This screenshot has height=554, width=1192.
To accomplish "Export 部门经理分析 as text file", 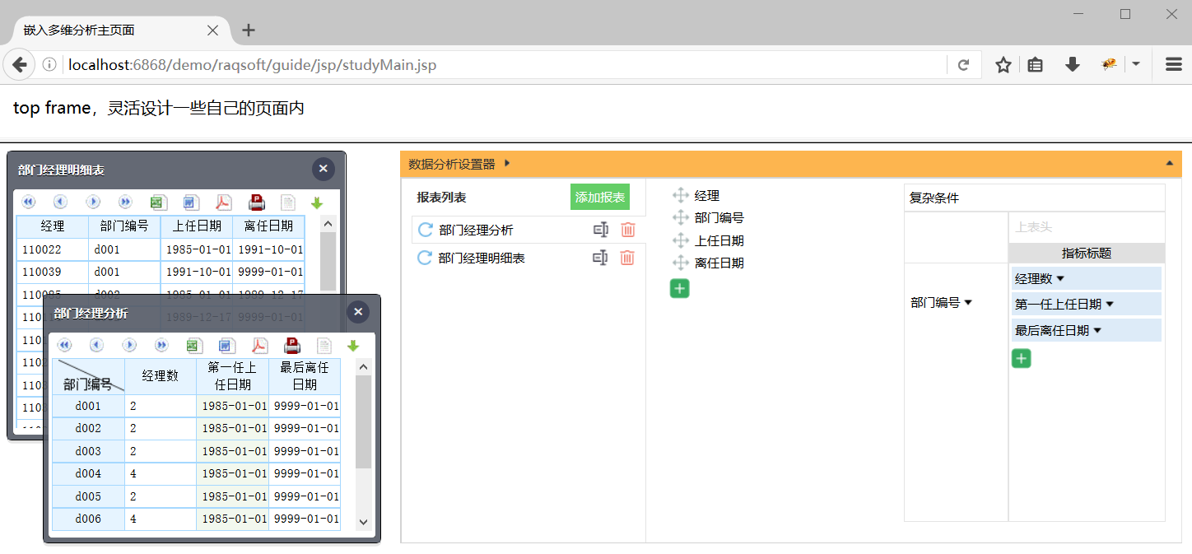I will (x=324, y=345).
